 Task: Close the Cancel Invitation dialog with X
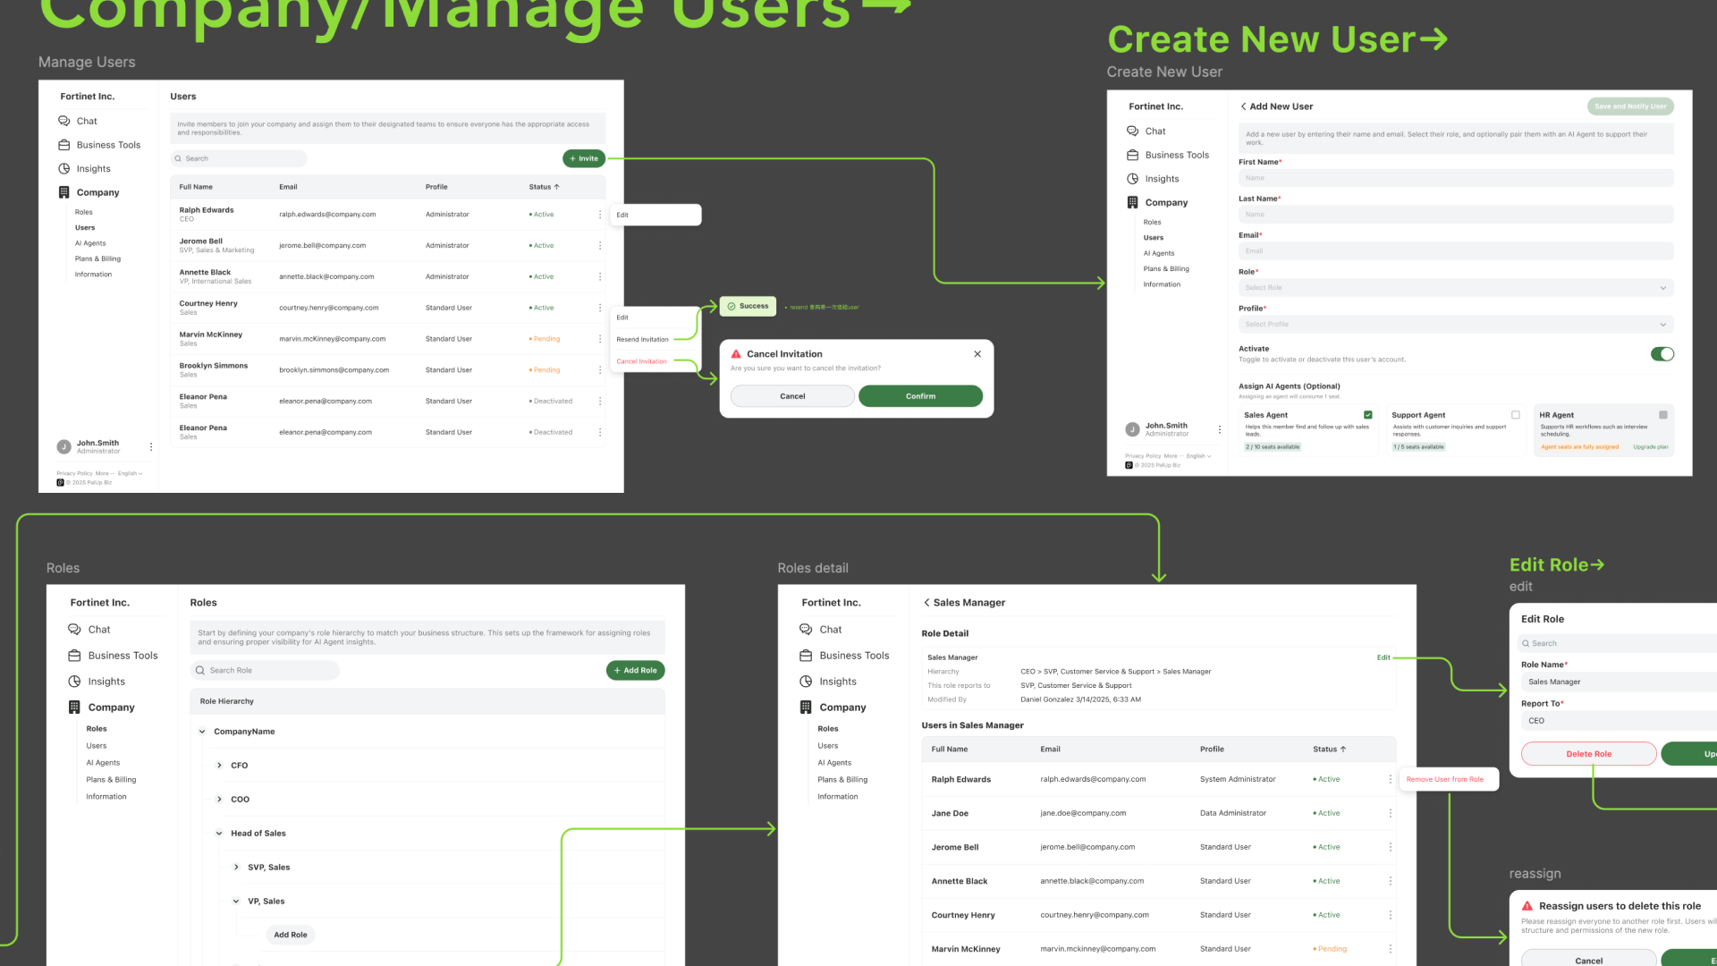tap(977, 354)
